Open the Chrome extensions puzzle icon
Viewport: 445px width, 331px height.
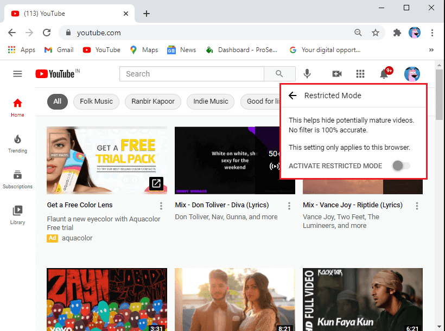397,33
